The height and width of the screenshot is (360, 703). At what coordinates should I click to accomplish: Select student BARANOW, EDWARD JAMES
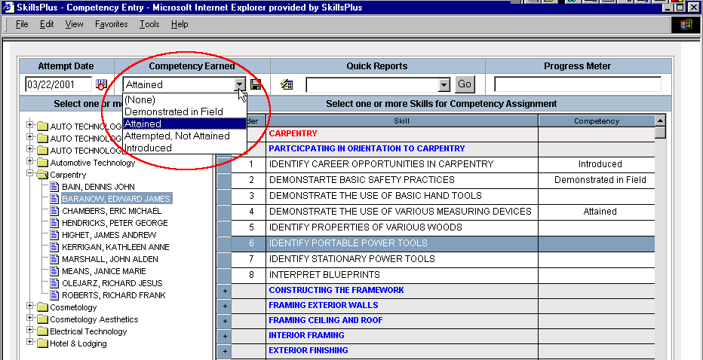(115, 199)
